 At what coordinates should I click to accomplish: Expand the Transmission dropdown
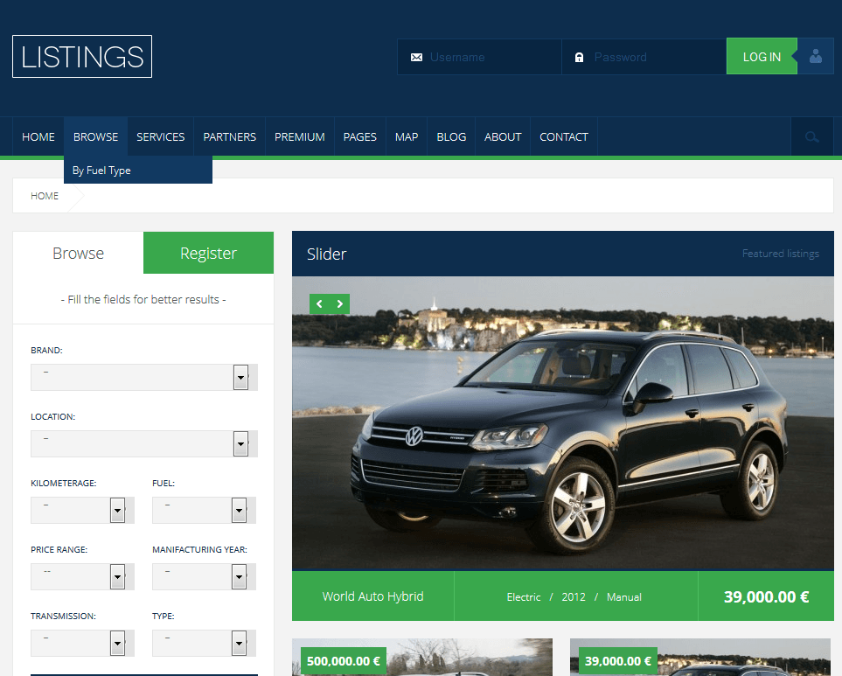point(82,644)
